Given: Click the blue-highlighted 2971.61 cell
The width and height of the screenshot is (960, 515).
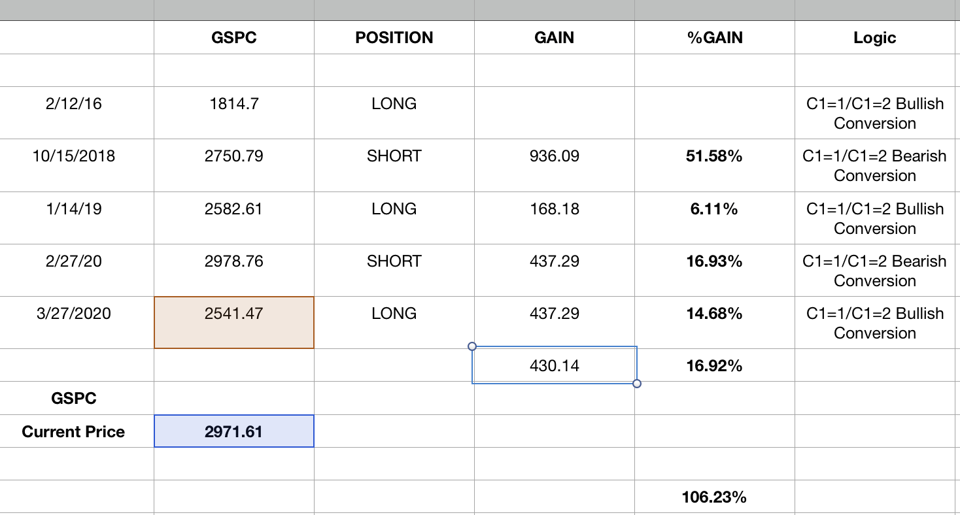Looking at the screenshot, I should [x=234, y=431].
